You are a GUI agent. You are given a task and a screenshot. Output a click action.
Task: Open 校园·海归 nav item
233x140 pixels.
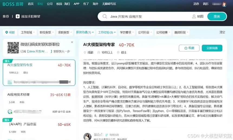pyautogui.click(x=63, y=4)
